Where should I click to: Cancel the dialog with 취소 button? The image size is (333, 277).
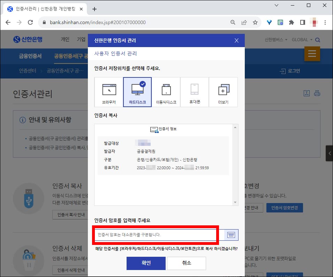tap(186, 263)
